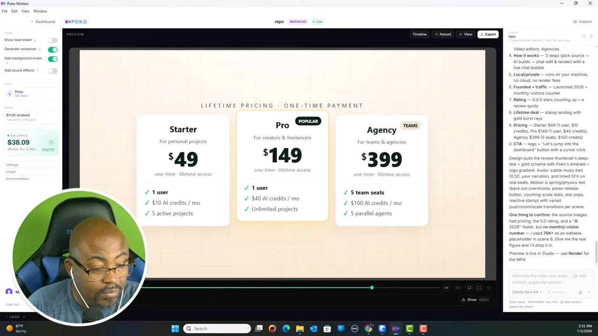The width and height of the screenshot is (598, 336).
Task: Open green Camtasia icon on taskbar
Action: click(409, 329)
